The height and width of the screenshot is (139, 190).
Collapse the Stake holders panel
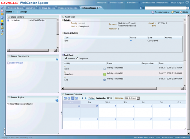(x=9, y=17)
